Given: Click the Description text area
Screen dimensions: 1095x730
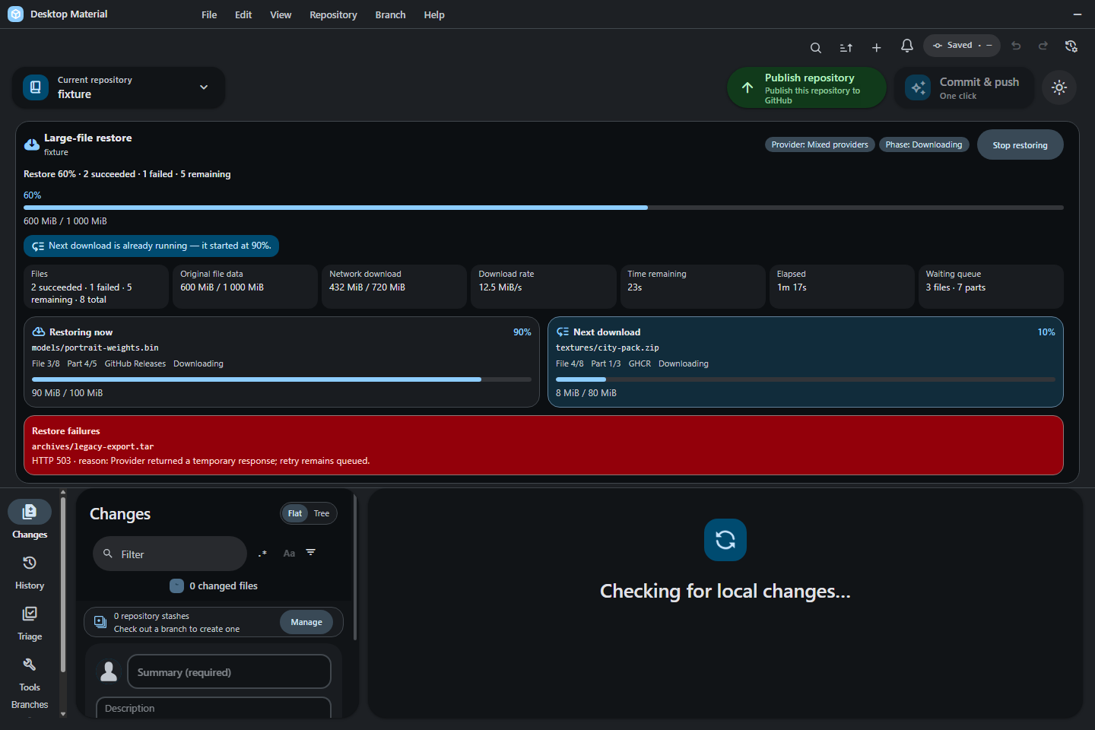Looking at the screenshot, I should (214, 708).
